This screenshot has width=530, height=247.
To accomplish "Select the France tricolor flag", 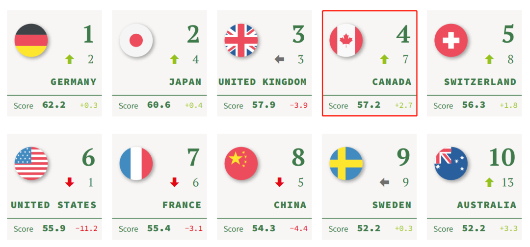I will click(136, 163).
